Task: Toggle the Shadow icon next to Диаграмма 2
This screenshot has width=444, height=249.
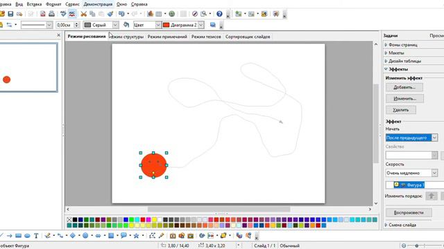Action: (213, 25)
